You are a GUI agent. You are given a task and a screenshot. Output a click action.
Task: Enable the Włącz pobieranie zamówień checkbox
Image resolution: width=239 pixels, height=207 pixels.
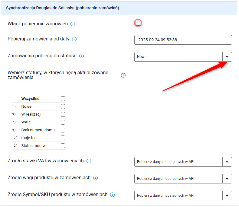138,23
